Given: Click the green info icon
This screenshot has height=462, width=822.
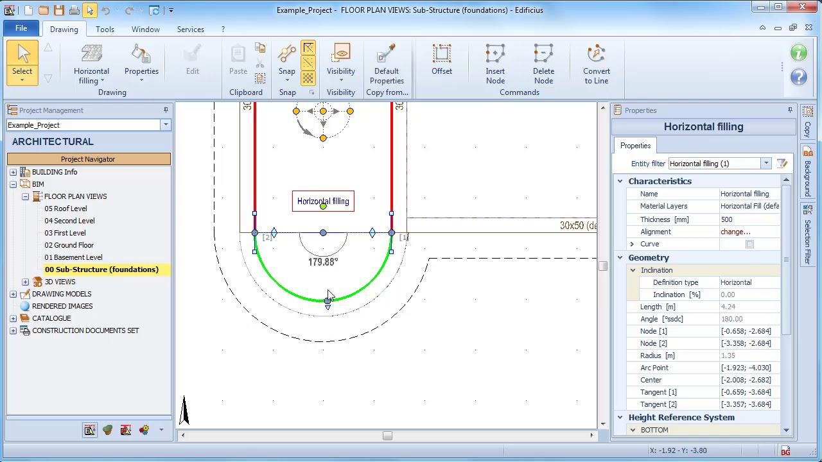Looking at the screenshot, I should [799, 53].
